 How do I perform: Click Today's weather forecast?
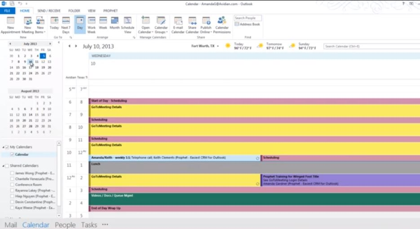tap(239, 46)
